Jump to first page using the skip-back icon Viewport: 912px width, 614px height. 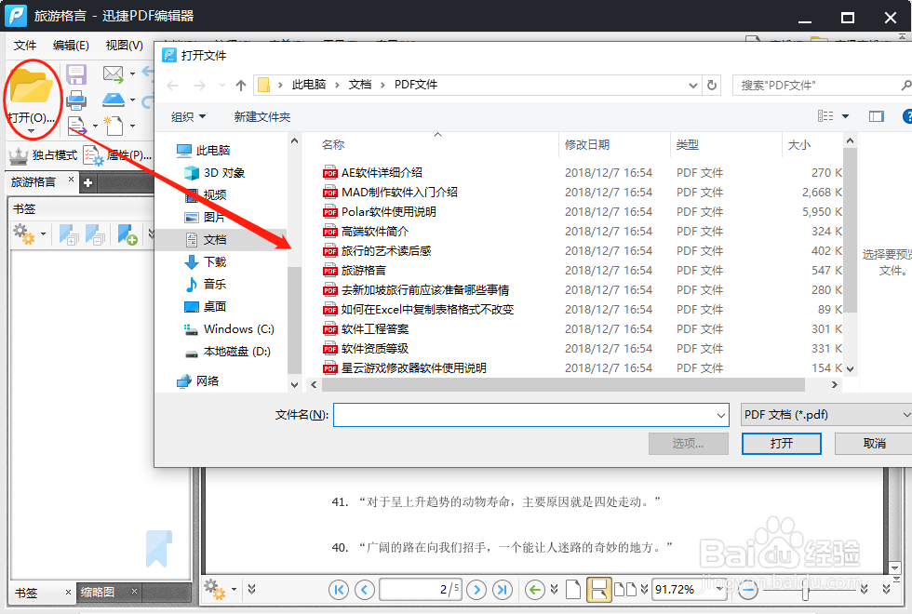339,589
